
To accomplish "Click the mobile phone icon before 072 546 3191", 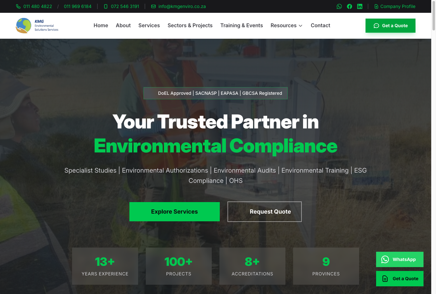I will [105, 6].
